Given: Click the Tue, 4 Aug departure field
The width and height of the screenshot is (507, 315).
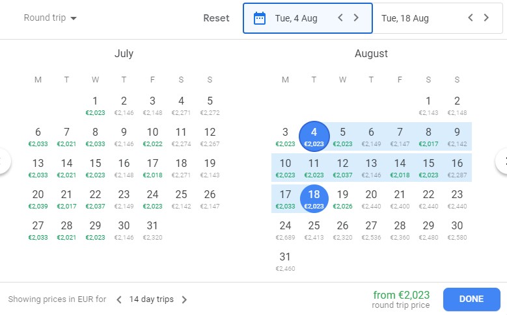Looking at the screenshot, I should point(296,18).
